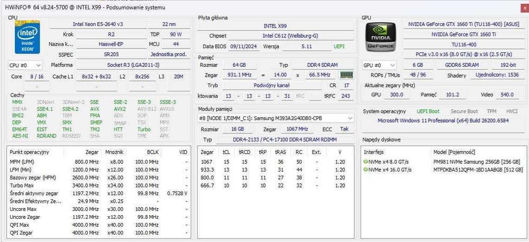The height and width of the screenshot is (242, 529).
Task: Click the AVX2 feature label
Action: click(x=120, y=109)
